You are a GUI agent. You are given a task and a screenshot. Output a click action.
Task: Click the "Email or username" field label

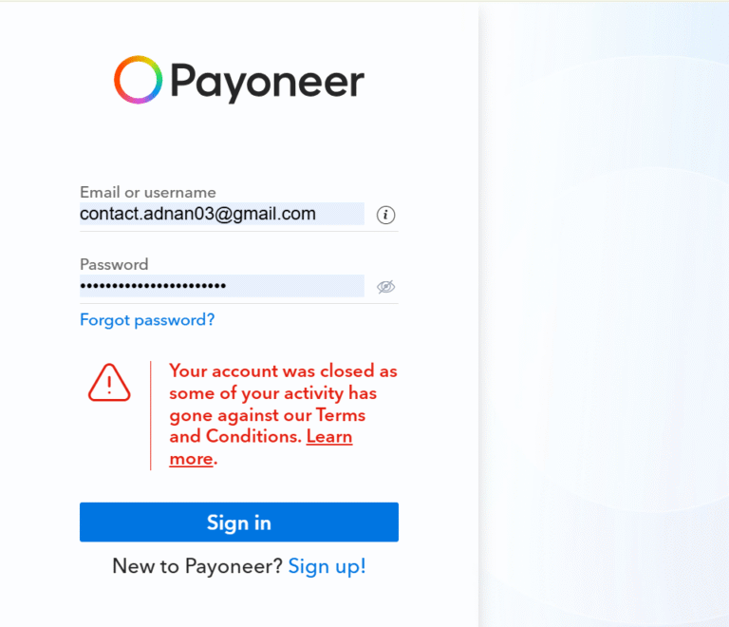click(148, 192)
